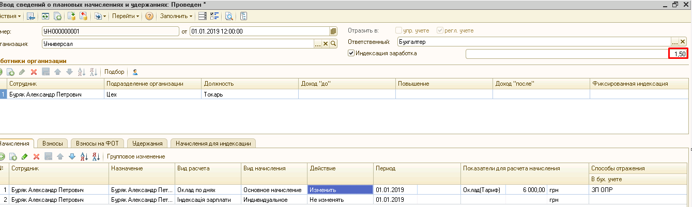692x207 pixels.
Task: Click the Індексація зарплати cell
Action: (208, 199)
